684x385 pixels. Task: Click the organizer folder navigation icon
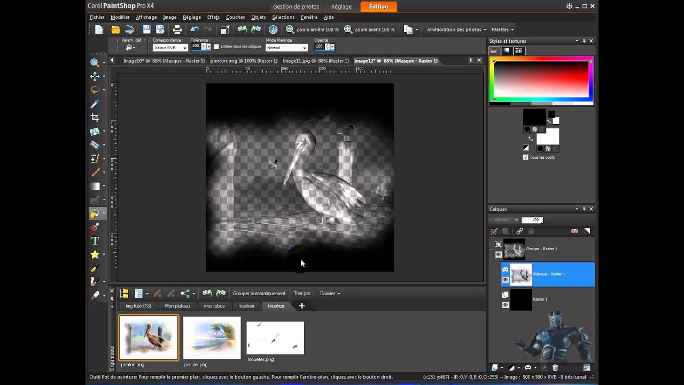(x=124, y=293)
